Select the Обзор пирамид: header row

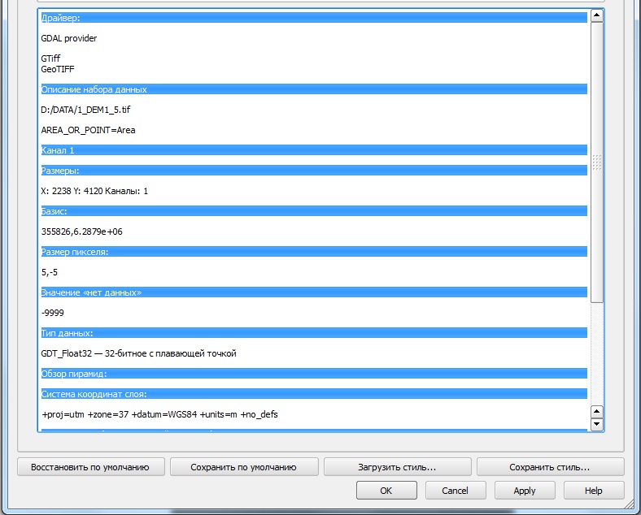[x=314, y=374]
